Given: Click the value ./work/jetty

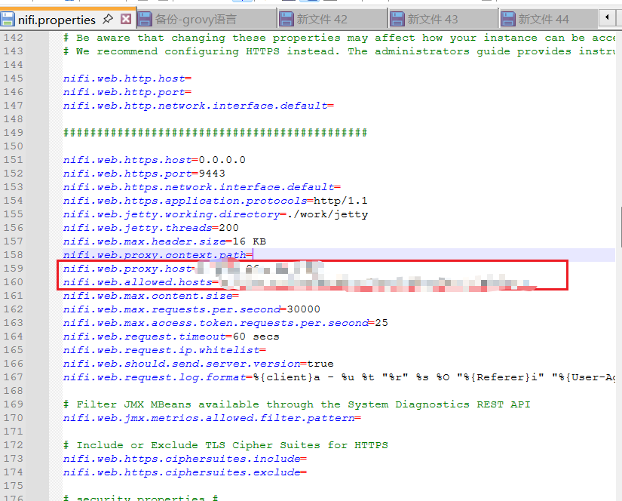Looking at the screenshot, I should pos(327,214).
